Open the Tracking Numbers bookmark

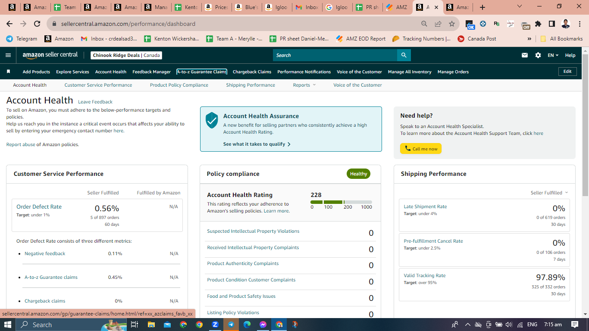pos(422,39)
